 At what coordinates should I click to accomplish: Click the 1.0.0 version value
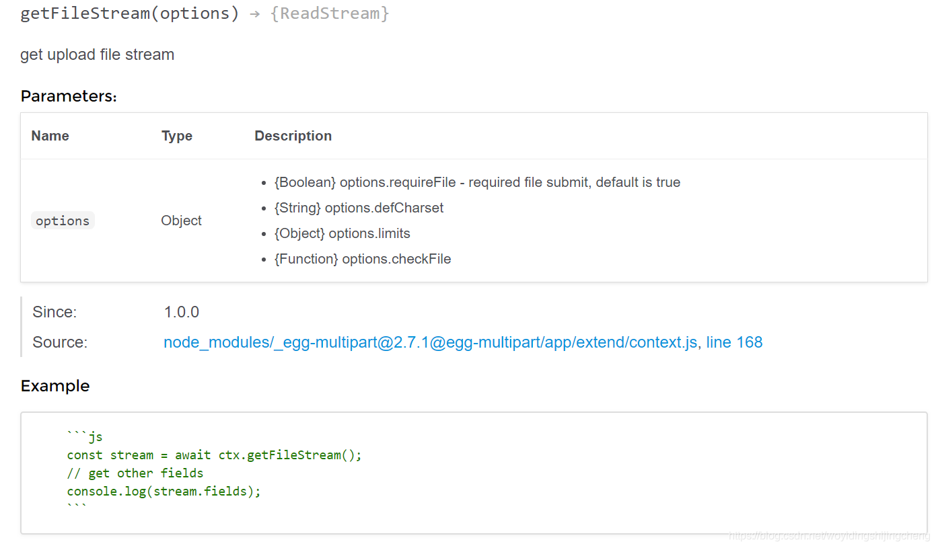point(182,312)
